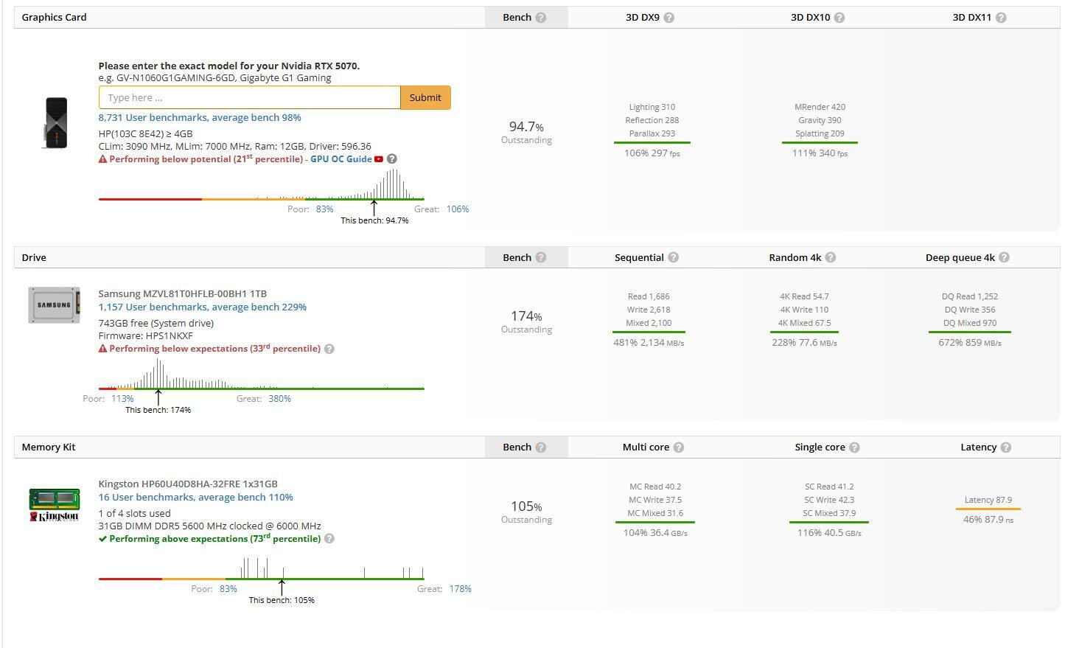The width and height of the screenshot is (1065, 648).
Task: Open the Random 4k help icon
Action: pyautogui.click(x=831, y=257)
